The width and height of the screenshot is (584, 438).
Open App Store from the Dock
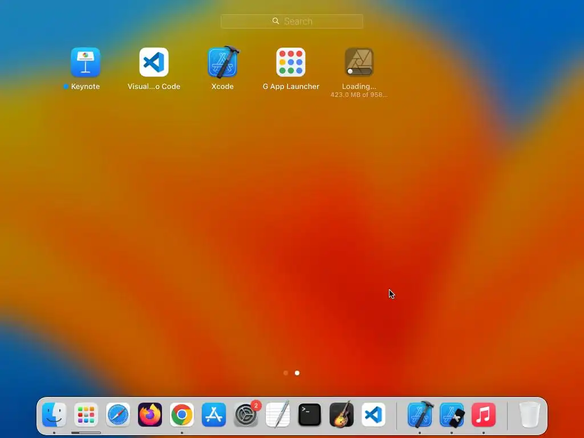tap(214, 415)
